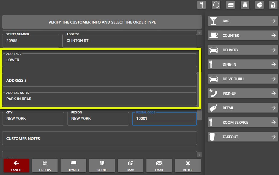Click the Address Notes field
279x175 pixels.
[x=99, y=99]
